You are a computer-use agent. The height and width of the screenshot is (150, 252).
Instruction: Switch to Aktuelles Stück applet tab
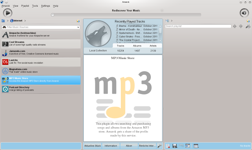[x=93, y=146]
